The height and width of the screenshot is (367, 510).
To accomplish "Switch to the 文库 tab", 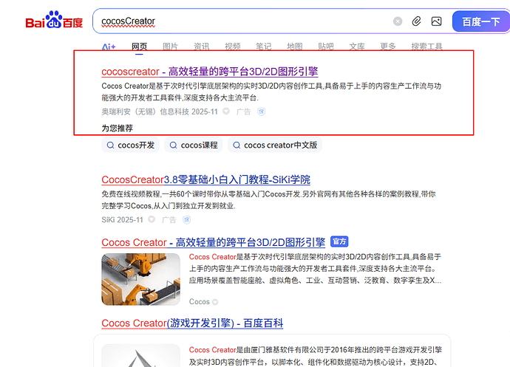I will tap(357, 47).
